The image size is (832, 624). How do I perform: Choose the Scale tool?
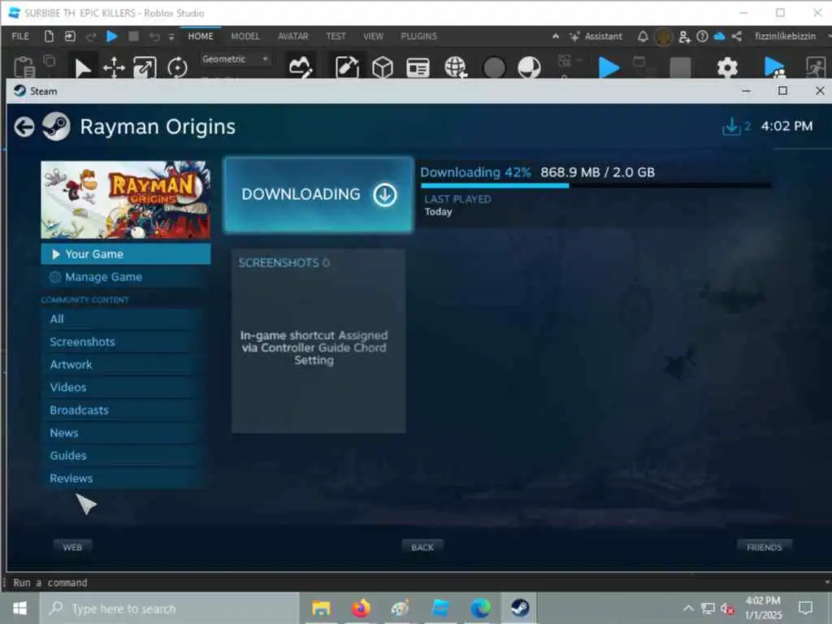145,68
